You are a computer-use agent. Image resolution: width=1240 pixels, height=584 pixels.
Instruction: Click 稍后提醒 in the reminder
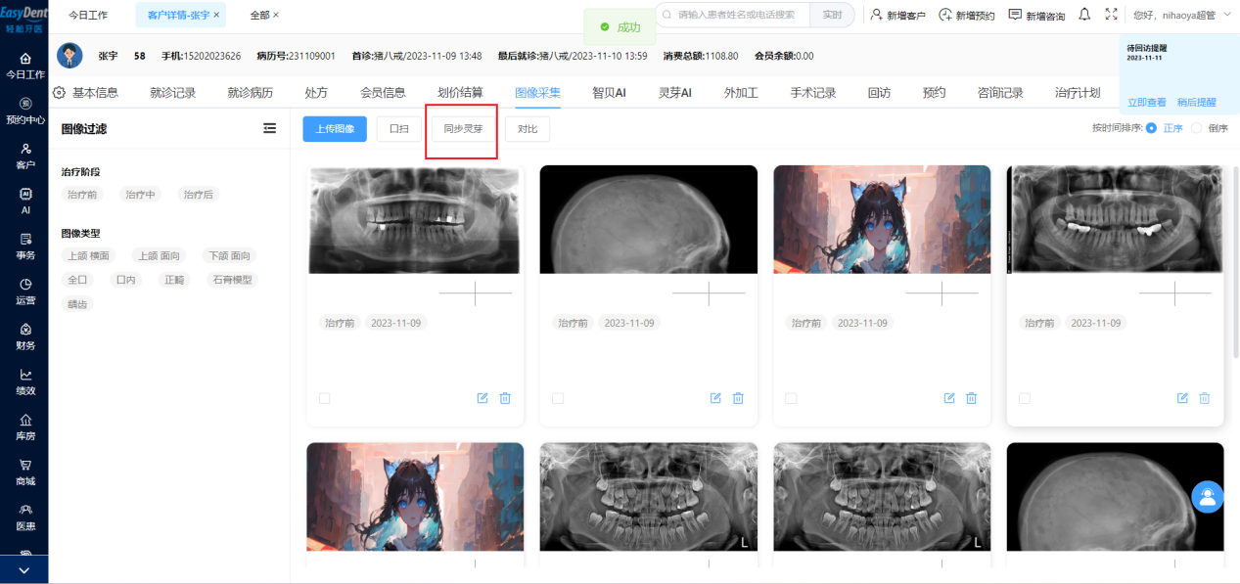click(x=1196, y=102)
